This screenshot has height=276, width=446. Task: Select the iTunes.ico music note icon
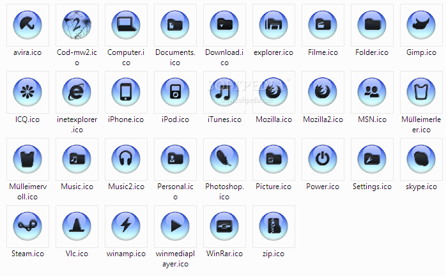click(224, 92)
